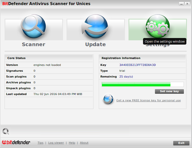Click the registration key value 3A40EEB213FF728D8A3D
This screenshot has width=192, height=148.
tap(137, 65)
